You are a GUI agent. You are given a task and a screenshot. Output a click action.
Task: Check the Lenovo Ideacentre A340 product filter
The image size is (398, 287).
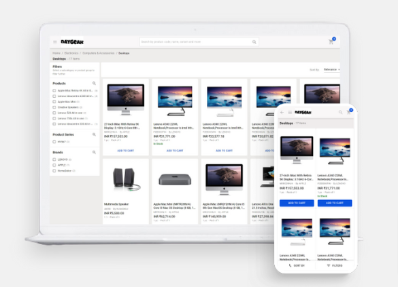pos(54,96)
